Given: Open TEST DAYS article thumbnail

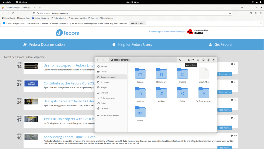Looking at the screenshot, I should [x=31, y=84].
